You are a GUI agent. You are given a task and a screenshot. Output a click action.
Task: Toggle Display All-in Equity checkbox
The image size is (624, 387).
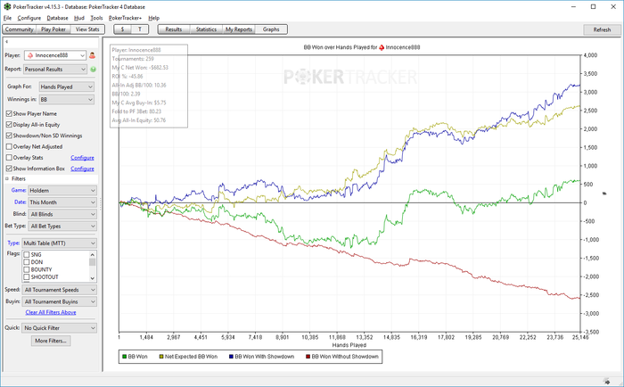[x=9, y=125]
